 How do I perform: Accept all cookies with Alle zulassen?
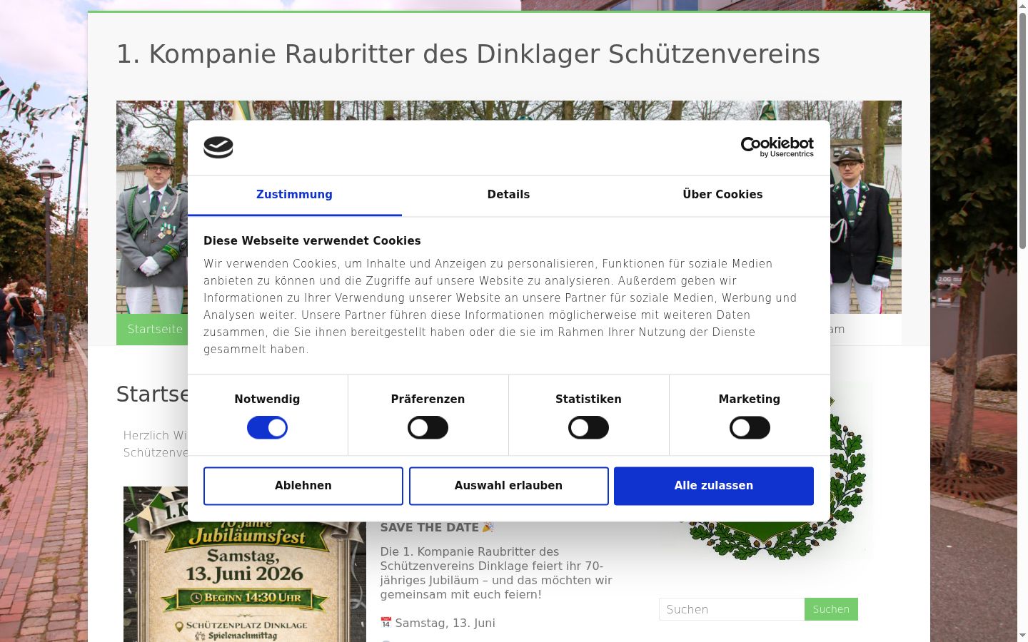tap(714, 486)
